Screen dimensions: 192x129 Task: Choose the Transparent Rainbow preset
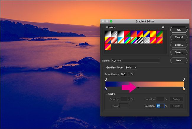pyautogui.click(x=134, y=40)
